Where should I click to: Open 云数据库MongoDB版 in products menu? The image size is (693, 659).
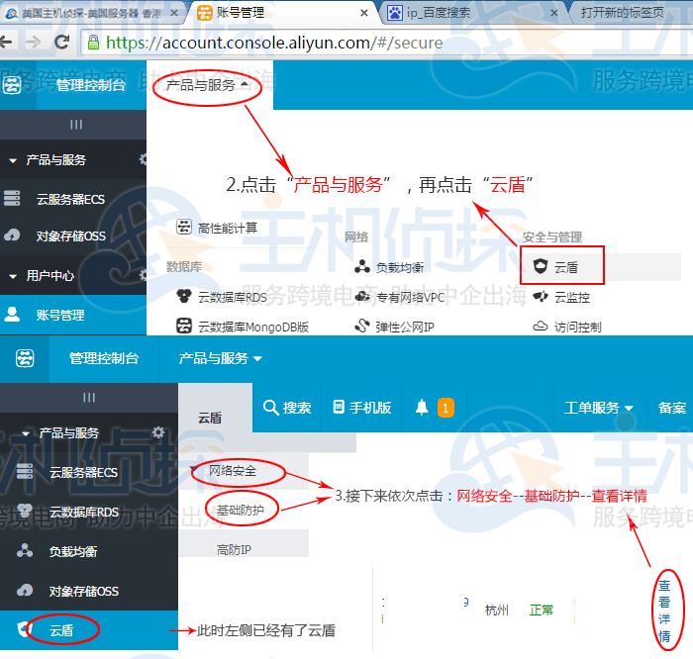[x=253, y=327]
